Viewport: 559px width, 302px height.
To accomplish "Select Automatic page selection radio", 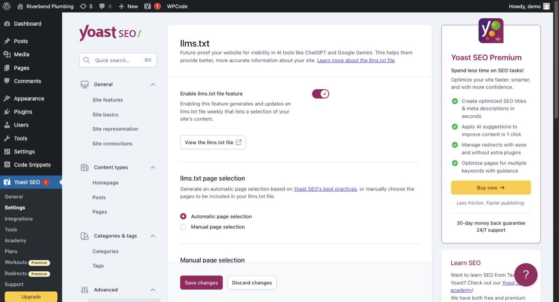I will pos(183,216).
